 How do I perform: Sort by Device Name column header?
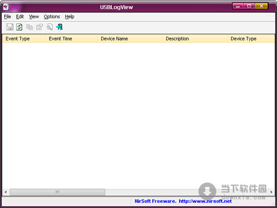pos(130,38)
